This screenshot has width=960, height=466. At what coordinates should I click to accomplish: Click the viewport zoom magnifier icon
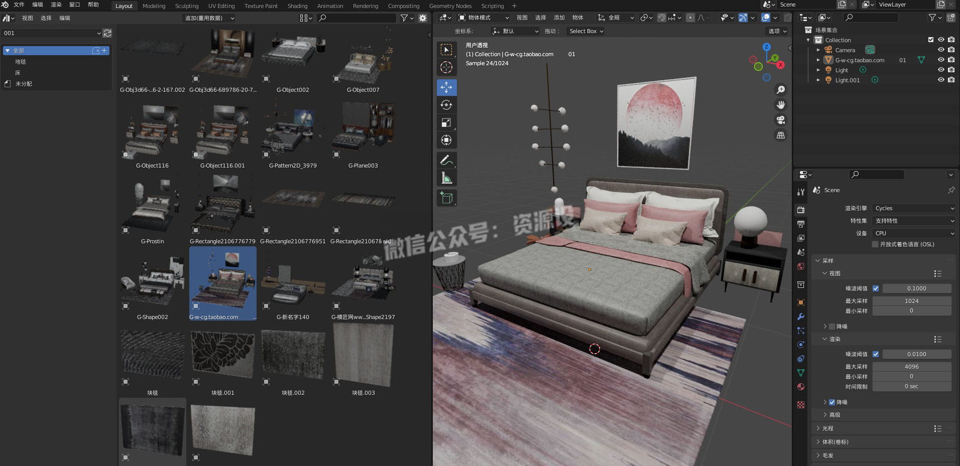click(x=781, y=90)
